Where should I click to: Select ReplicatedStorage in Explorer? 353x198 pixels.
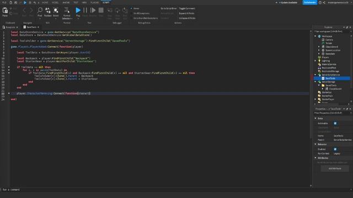[x=330, y=71]
